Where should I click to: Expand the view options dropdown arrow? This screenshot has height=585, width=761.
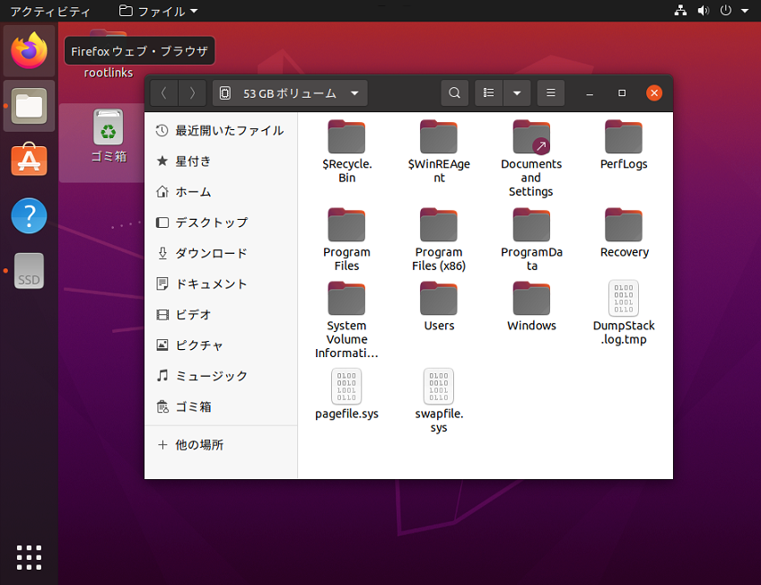(x=517, y=92)
